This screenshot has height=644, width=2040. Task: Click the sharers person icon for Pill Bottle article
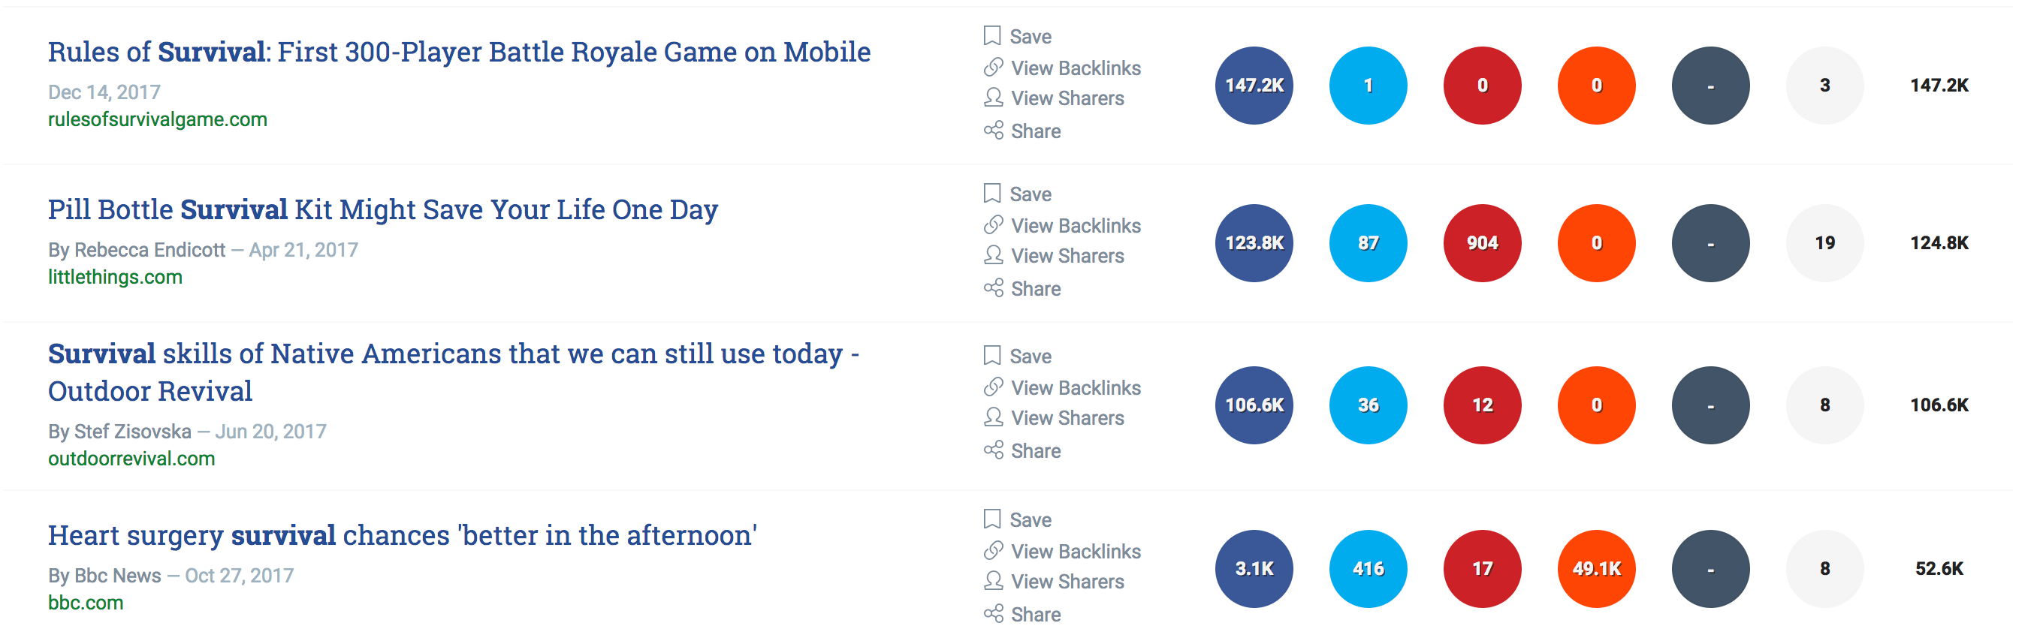pos(992,254)
